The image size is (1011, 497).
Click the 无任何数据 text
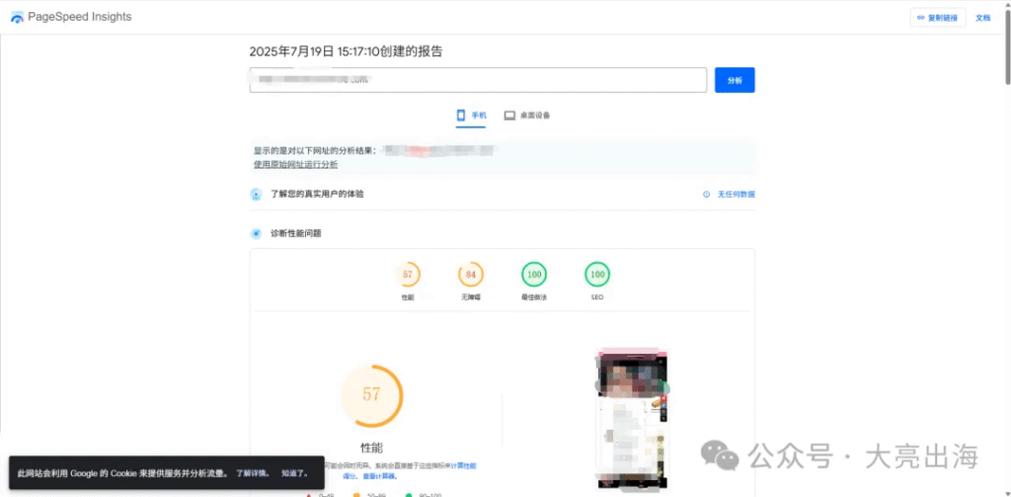736,195
